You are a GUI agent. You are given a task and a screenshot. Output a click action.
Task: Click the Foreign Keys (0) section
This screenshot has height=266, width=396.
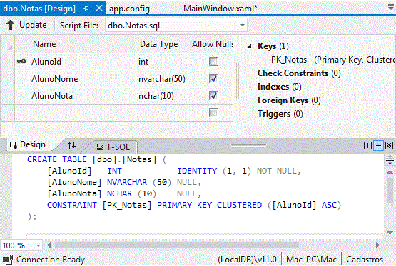coord(289,100)
